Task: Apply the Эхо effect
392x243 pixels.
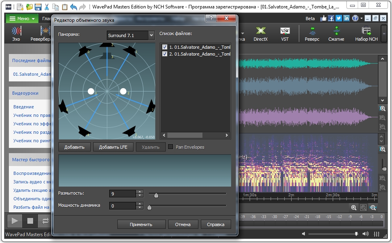Action: (16, 34)
